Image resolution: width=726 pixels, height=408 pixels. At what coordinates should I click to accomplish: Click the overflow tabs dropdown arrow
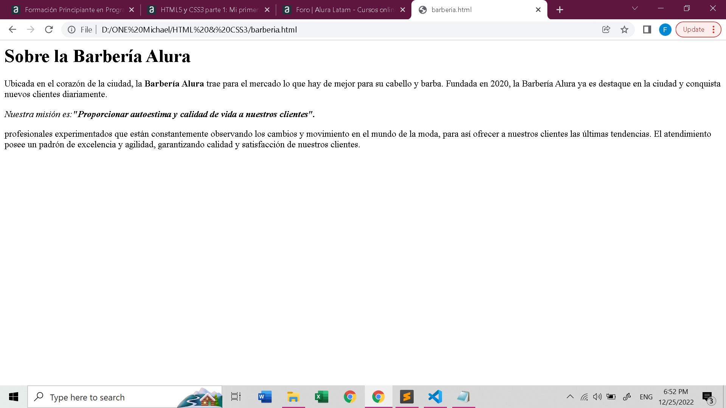pos(635,9)
